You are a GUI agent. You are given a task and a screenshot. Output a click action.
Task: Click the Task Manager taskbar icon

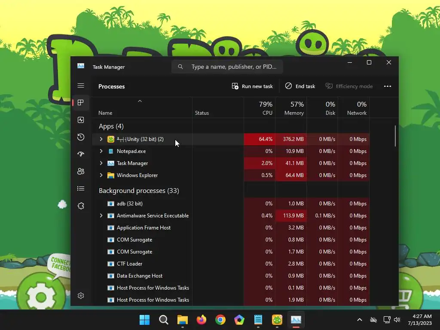click(x=296, y=320)
